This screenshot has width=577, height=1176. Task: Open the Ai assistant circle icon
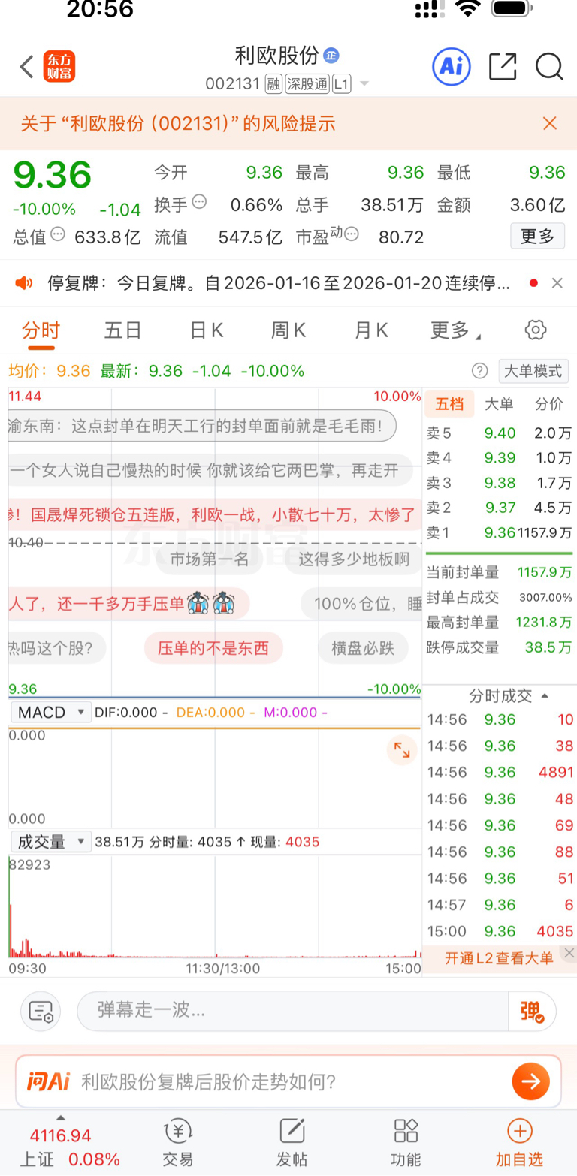(x=451, y=66)
